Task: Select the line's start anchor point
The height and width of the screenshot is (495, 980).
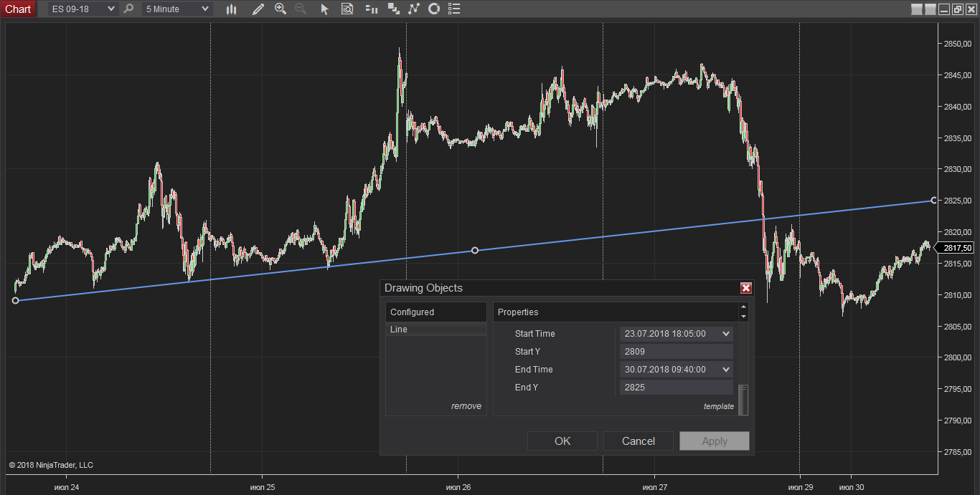Action: 16,300
